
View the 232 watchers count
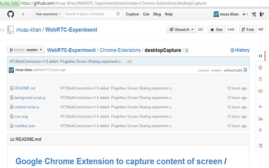(200, 29)
